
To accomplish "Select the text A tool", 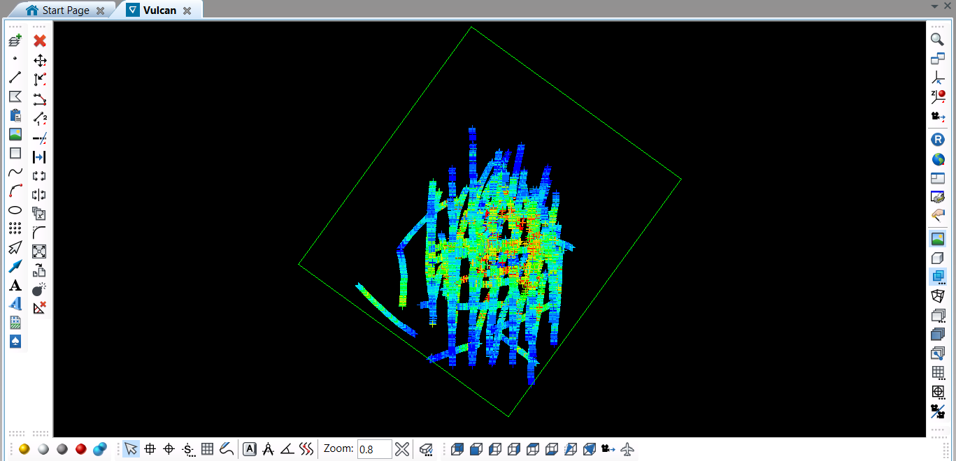I will [x=15, y=285].
